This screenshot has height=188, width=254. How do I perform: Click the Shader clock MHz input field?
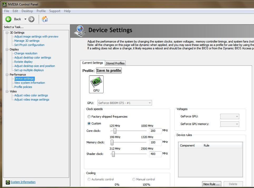(x=155, y=154)
